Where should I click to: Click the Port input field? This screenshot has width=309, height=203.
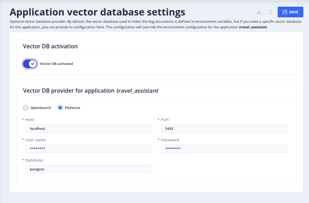pyautogui.click(x=224, y=128)
